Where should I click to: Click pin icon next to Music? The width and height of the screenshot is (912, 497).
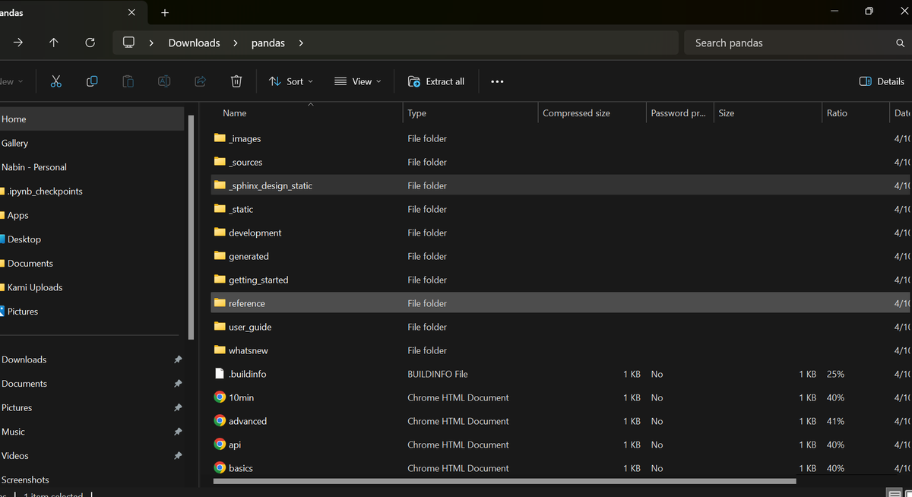(178, 432)
